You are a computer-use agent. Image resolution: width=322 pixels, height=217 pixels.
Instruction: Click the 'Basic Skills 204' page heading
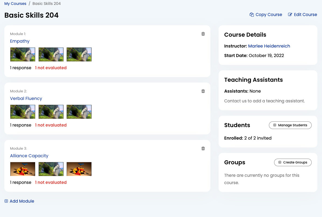pyautogui.click(x=31, y=15)
